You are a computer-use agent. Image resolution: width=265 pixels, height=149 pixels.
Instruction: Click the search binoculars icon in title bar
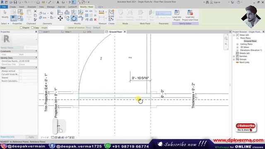(207, 2)
